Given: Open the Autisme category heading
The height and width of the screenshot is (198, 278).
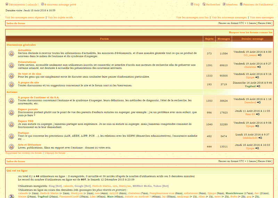Looking at the screenshot, I should [12, 92].
